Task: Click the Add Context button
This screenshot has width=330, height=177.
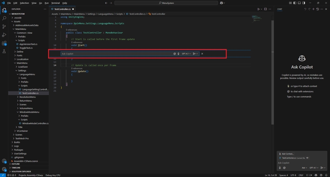Action: pyautogui.click(x=286, y=154)
